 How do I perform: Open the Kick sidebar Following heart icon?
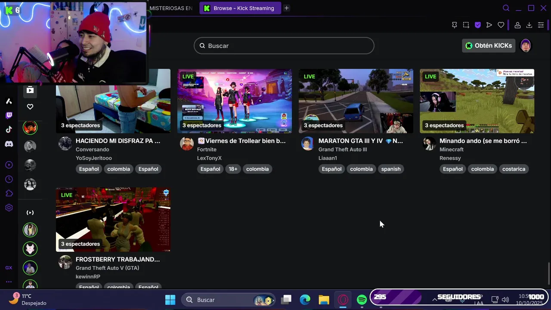pyautogui.click(x=30, y=107)
